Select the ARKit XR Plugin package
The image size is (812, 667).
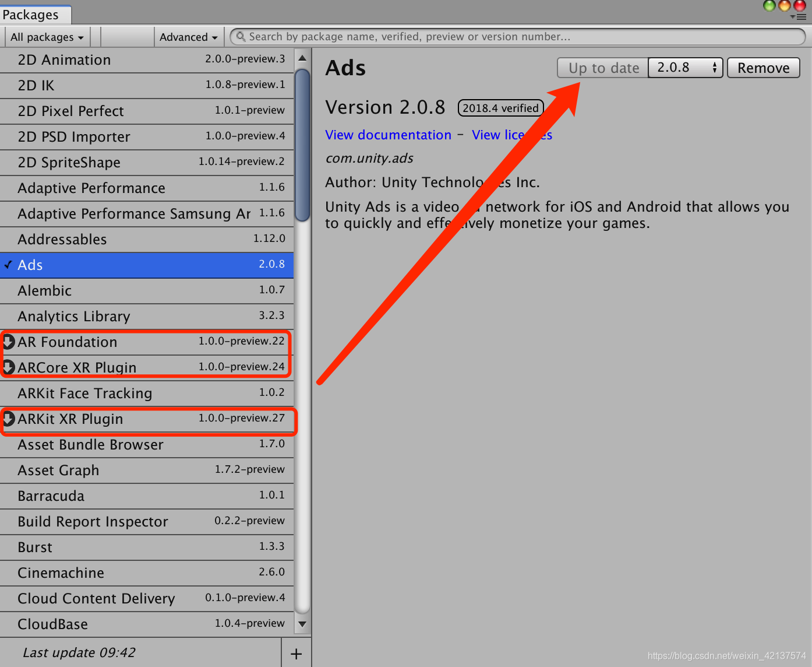pos(147,419)
